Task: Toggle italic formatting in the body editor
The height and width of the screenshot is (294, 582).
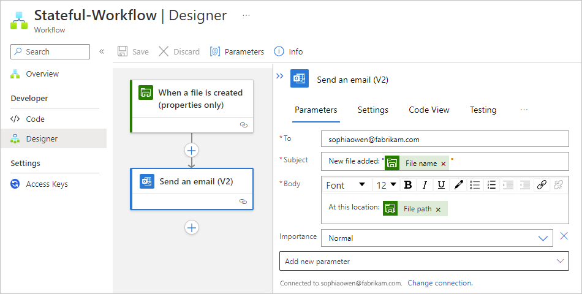Action: pyautogui.click(x=424, y=185)
